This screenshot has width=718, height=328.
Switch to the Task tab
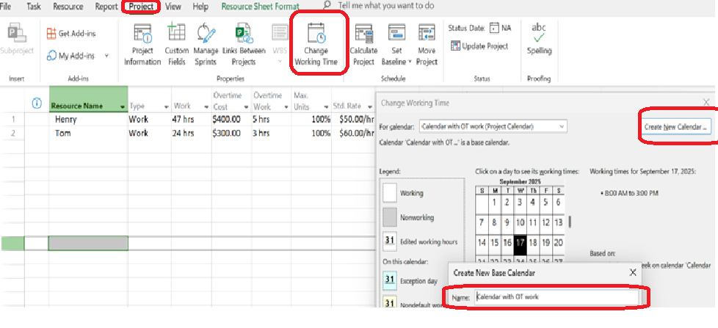click(x=34, y=7)
